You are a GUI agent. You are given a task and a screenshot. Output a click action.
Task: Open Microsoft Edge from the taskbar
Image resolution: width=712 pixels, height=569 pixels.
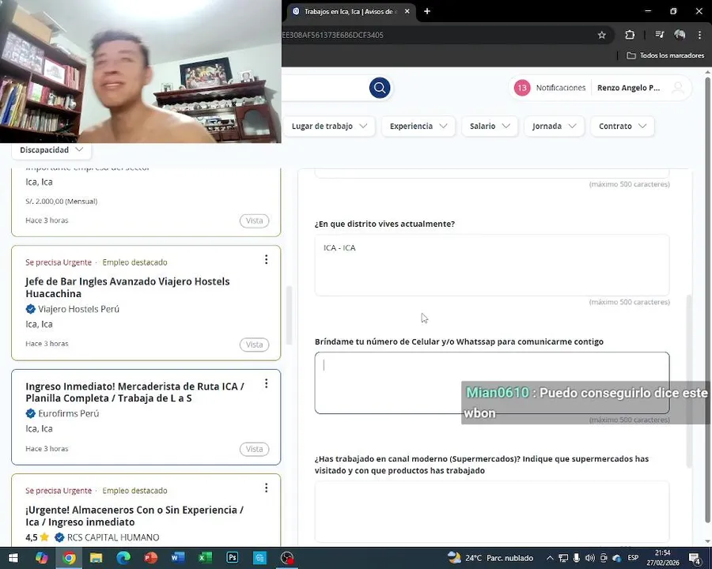point(123,558)
